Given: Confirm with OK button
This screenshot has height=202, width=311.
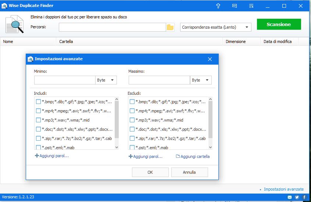Looking at the screenshot, I should 150,172.
